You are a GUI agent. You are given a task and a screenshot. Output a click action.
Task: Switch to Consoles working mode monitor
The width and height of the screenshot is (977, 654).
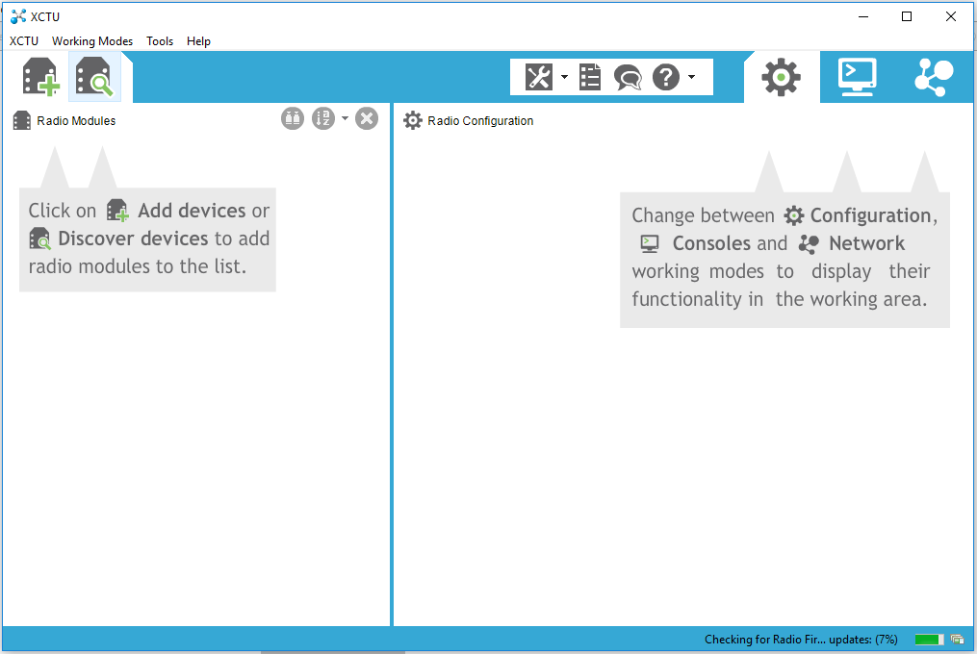(858, 77)
